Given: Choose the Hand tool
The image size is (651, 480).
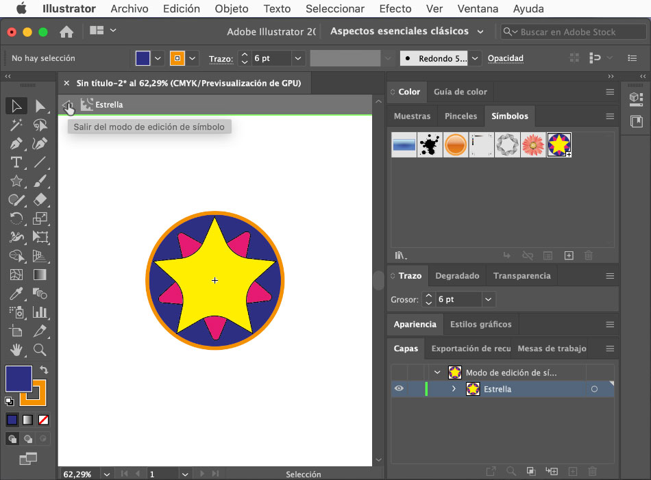Looking at the screenshot, I should [x=16, y=350].
